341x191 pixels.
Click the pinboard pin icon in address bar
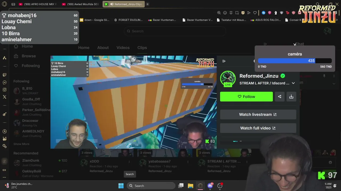coord(231,13)
